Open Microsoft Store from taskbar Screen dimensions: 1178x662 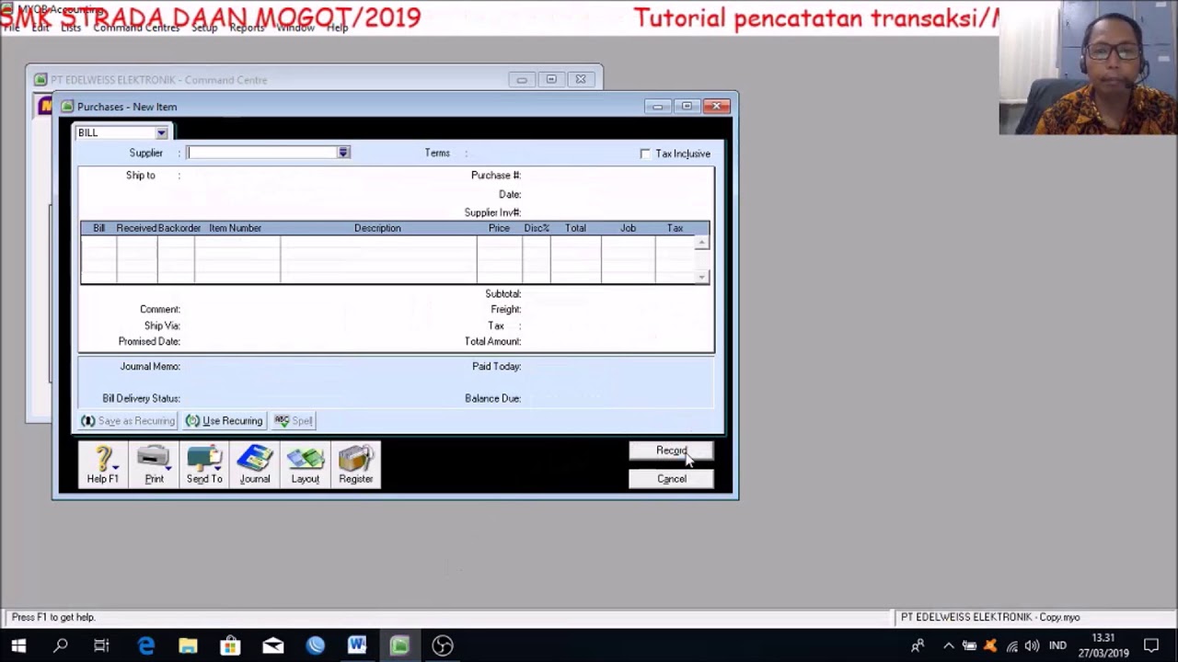point(230,645)
